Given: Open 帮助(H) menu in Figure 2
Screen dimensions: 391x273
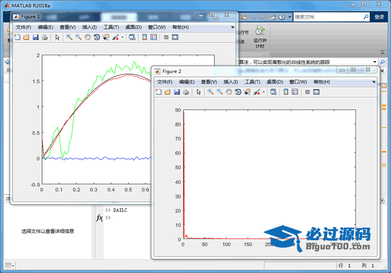Looking at the screenshot, I should click(322, 82).
